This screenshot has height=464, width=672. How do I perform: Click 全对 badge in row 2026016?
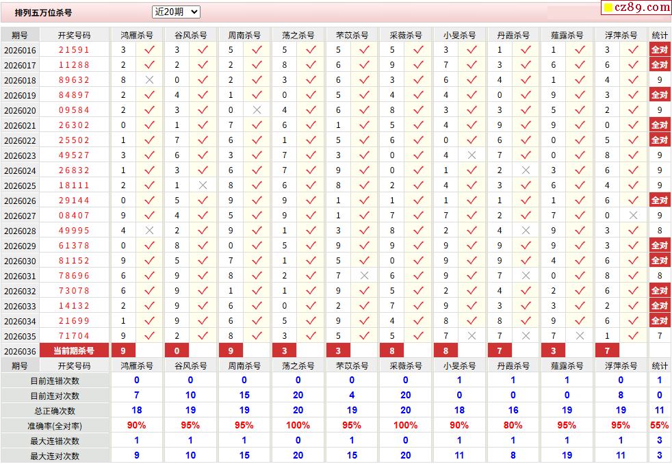659,50
